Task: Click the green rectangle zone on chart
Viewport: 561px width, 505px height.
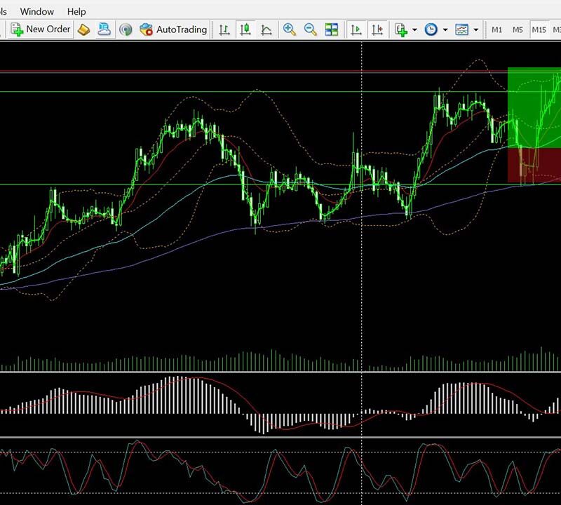Action: point(534,107)
